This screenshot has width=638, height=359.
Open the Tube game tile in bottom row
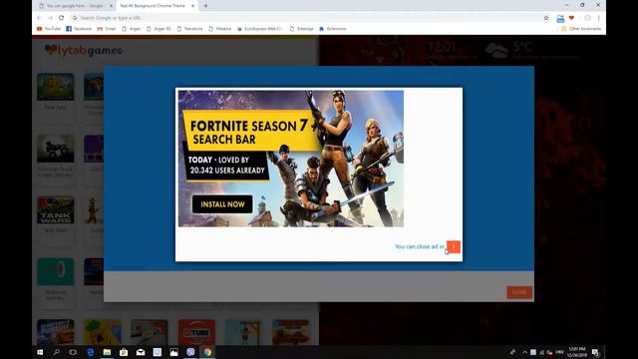click(196, 332)
